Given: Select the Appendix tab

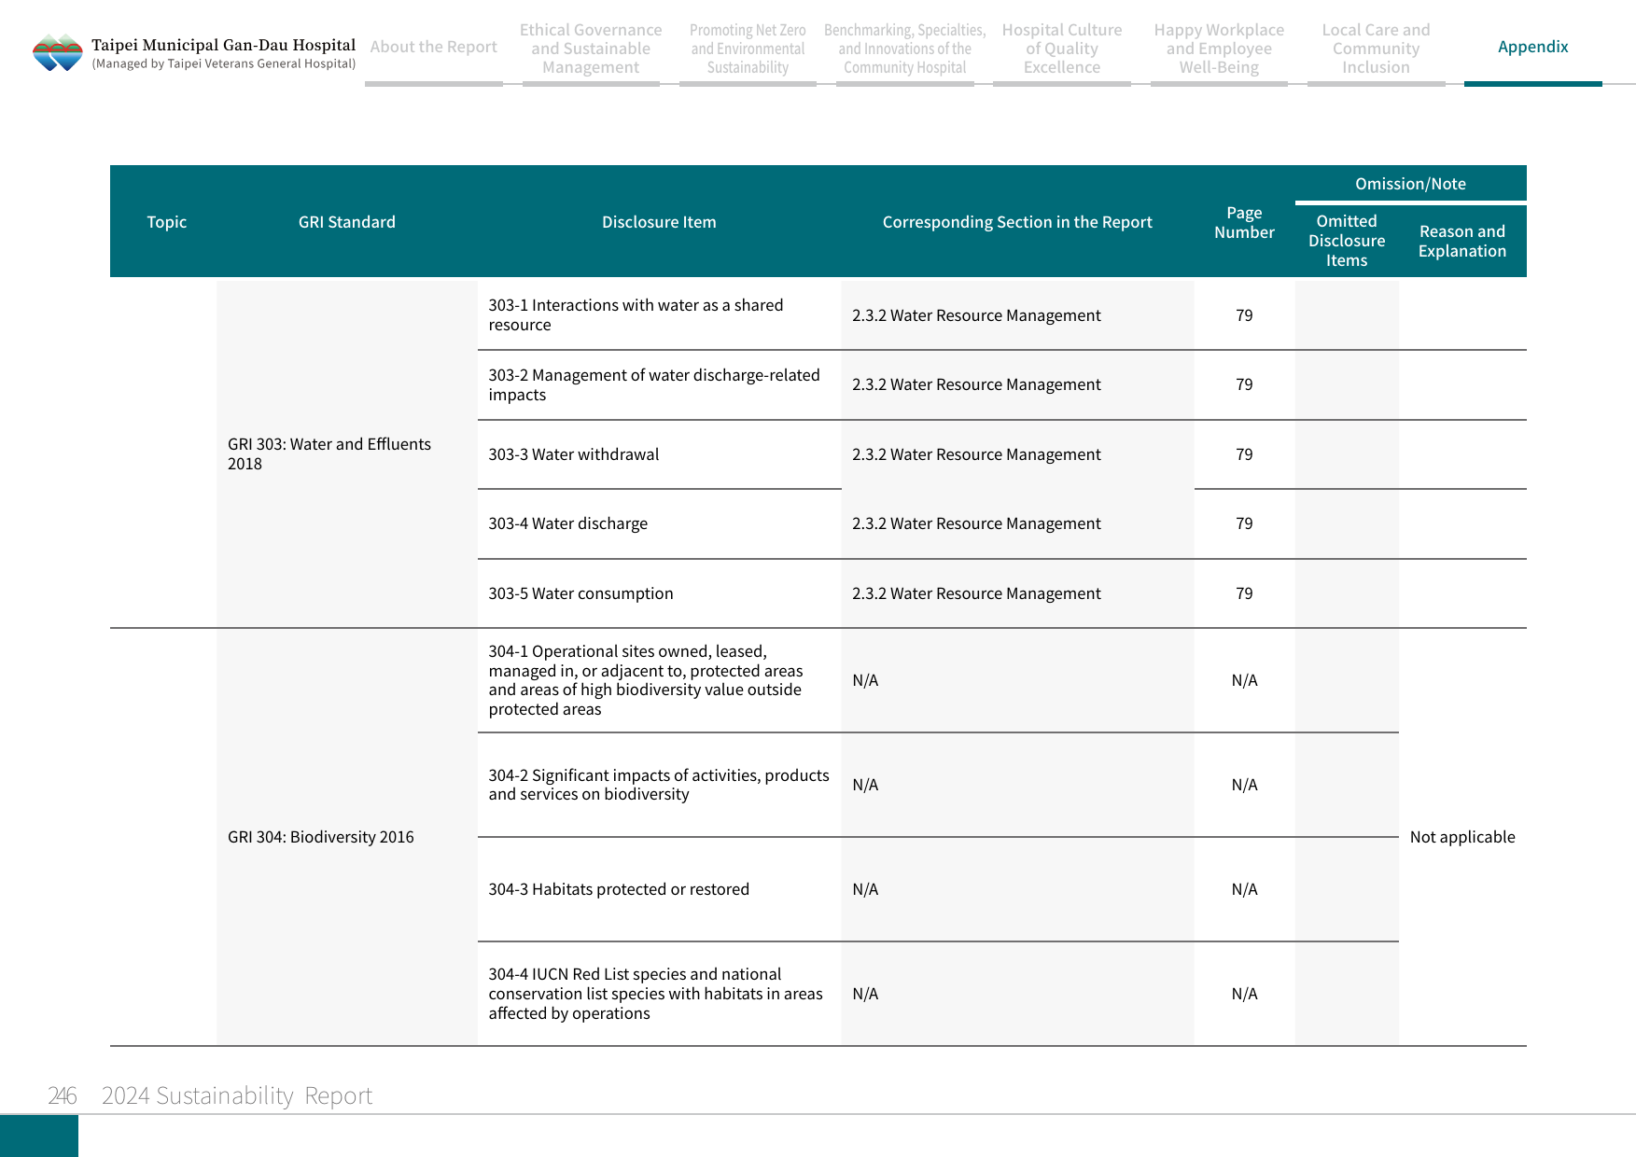Looking at the screenshot, I should 1532,47.
